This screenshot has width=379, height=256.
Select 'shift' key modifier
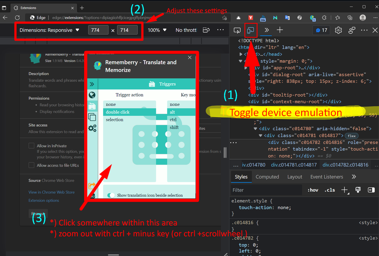pyautogui.click(x=181, y=127)
